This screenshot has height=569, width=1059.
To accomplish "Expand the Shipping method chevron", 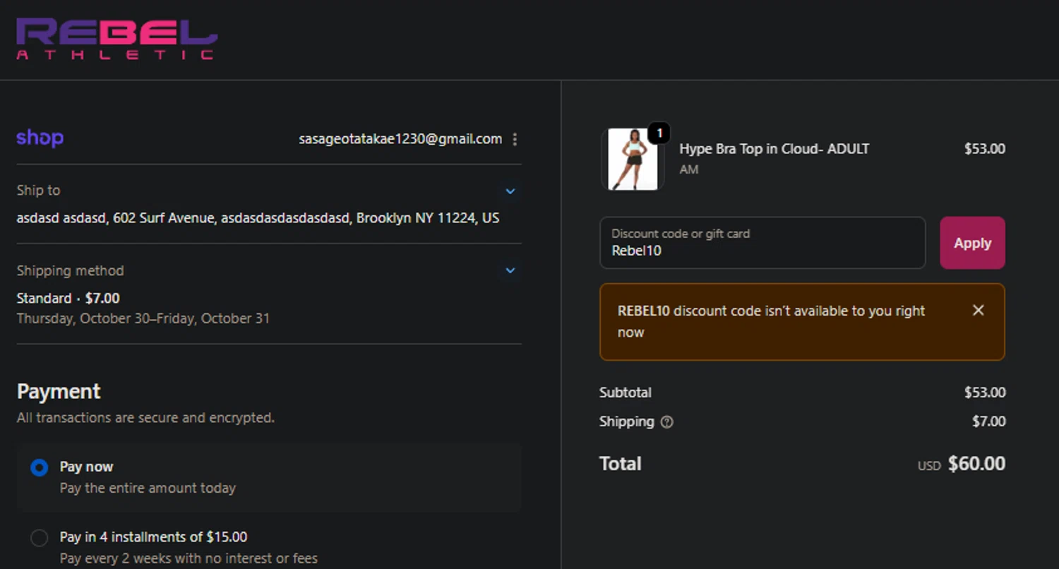I will pyautogui.click(x=510, y=270).
